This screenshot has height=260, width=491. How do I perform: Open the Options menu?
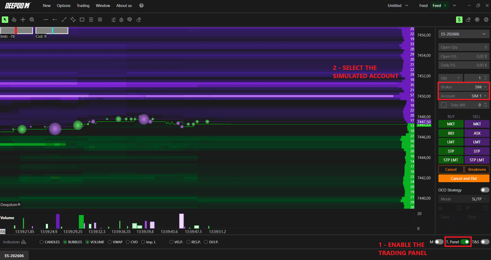pos(64,5)
